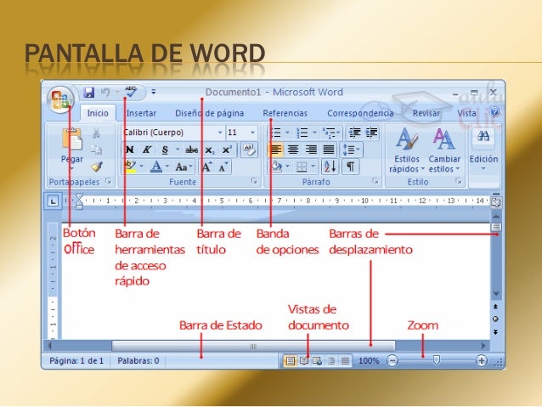The image size is (542, 407).
Task: Toggle superscript formatting
Action: coord(227,150)
